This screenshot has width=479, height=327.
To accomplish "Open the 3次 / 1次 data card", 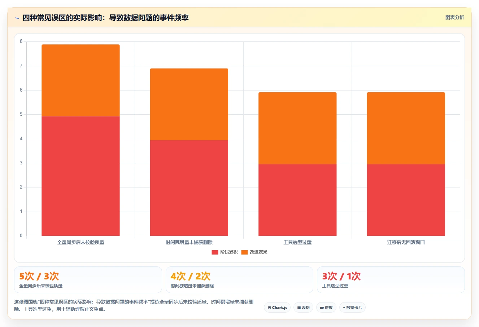I will (391, 280).
